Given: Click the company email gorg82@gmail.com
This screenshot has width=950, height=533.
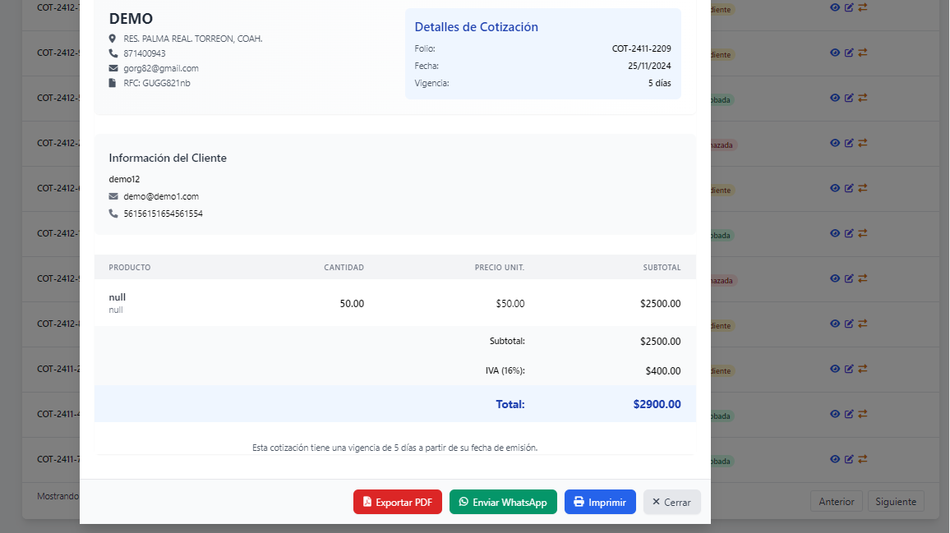Looking at the screenshot, I should coord(161,68).
